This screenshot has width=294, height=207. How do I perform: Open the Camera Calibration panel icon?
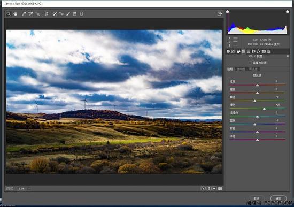(264, 51)
